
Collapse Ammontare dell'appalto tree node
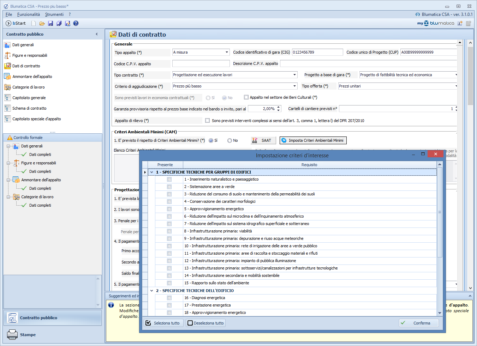[x=8, y=180]
